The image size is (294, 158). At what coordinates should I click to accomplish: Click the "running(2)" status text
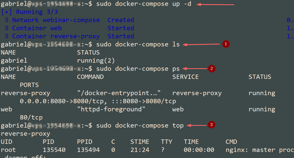tap(96, 61)
